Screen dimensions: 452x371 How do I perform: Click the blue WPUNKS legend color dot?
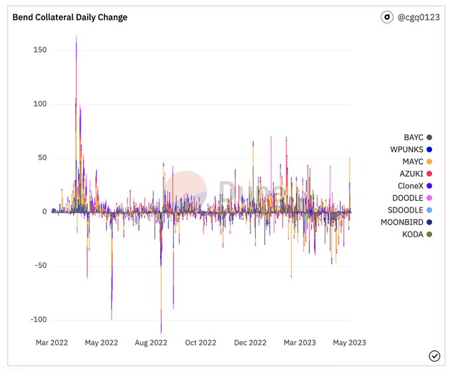429,150
